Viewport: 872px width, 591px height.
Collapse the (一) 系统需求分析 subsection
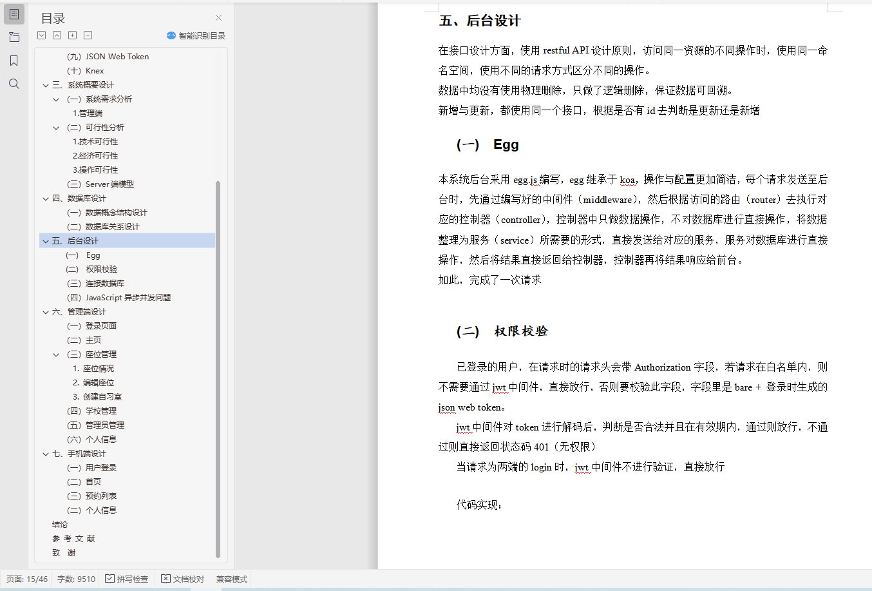tap(56, 99)
